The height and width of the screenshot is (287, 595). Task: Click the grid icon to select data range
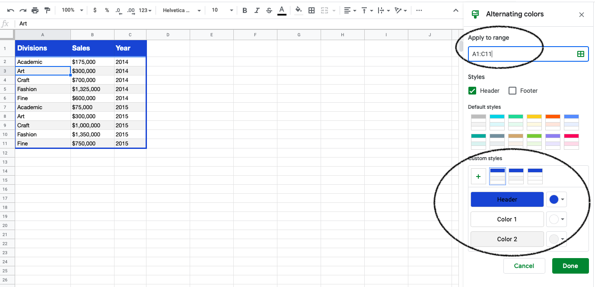pos(580,54)
